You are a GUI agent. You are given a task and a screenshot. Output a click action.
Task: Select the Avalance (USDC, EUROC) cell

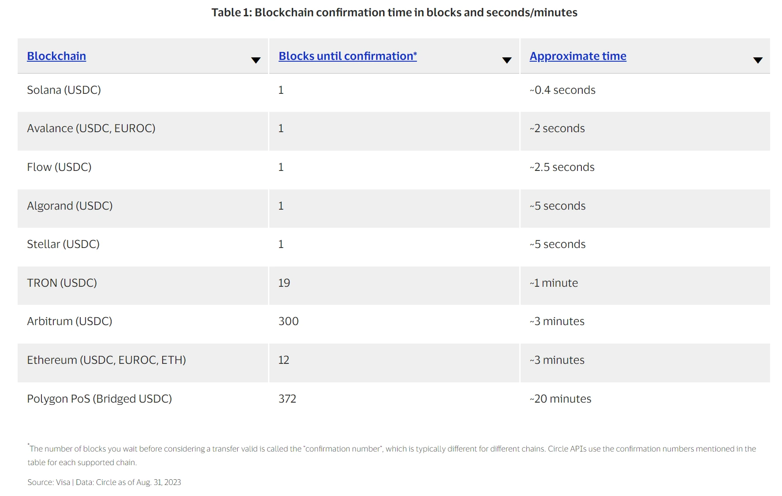[91, 129]
